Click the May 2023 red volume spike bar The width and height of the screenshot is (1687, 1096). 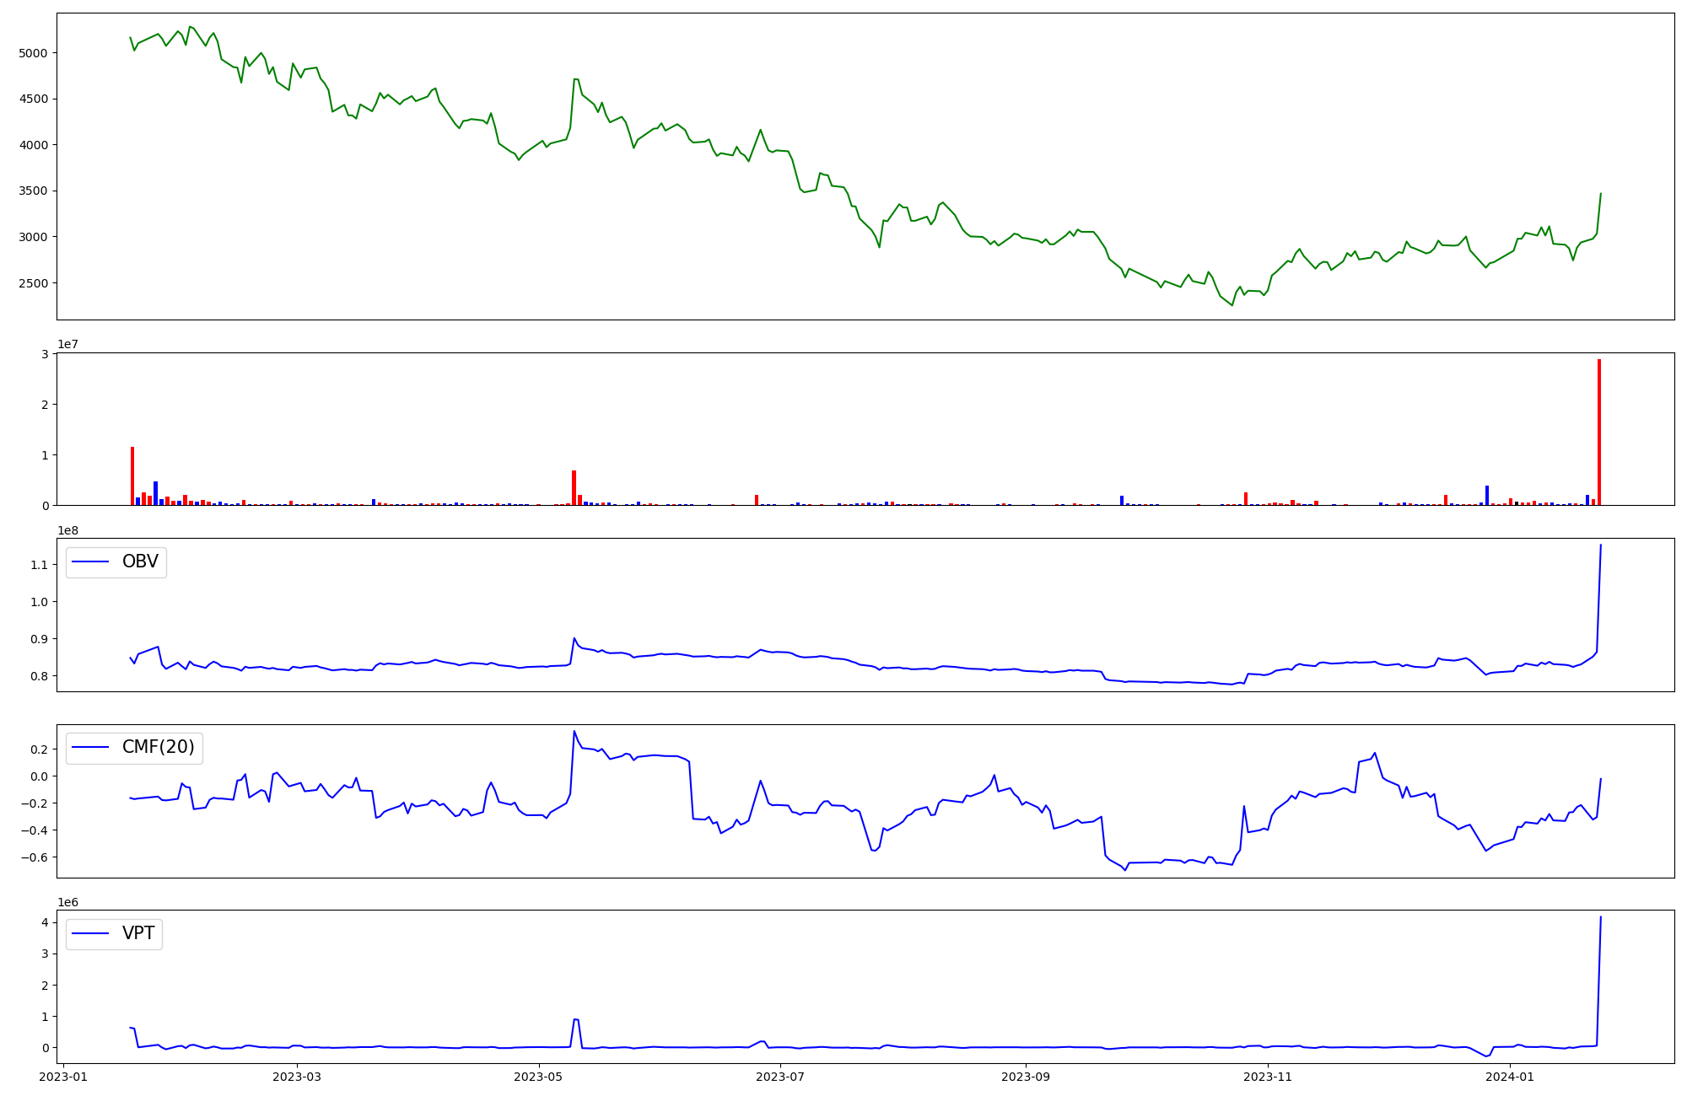coord(574,487)
